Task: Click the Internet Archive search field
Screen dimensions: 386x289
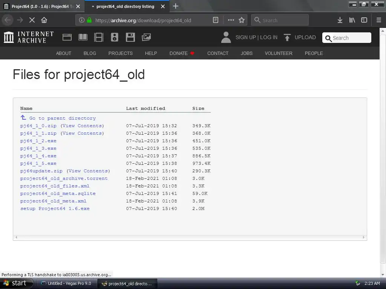Action: (x=347, y=38)
